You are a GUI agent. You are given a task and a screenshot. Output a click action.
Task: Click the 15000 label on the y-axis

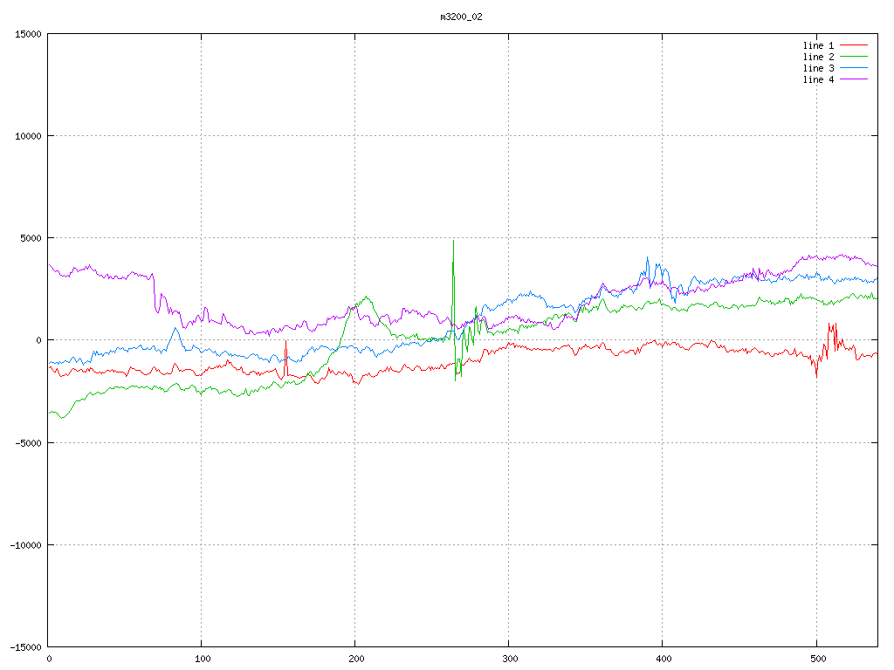(x=27, y=34)
